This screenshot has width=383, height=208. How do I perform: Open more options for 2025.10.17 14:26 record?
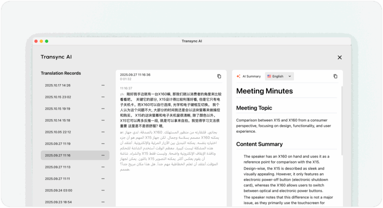tap(103, 85)
